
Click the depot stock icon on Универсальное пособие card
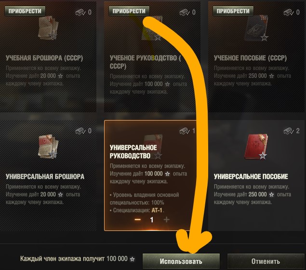tap(289, 131)
